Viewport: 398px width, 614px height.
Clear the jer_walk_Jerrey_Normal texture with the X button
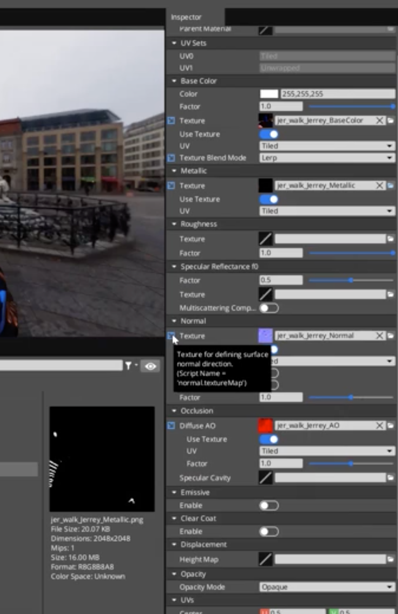(379, 335)
